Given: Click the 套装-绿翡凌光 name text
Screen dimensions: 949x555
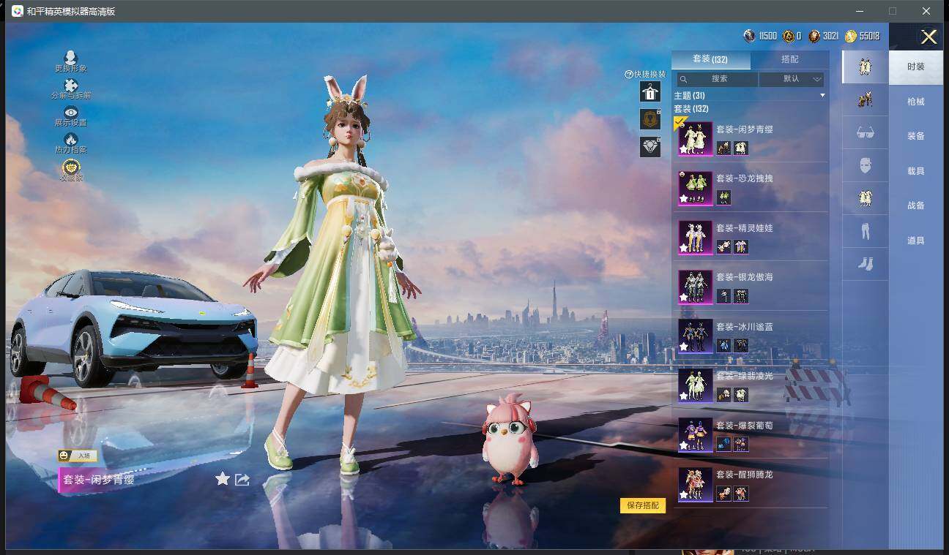Looking at the screenshot, I should point(744,376).
